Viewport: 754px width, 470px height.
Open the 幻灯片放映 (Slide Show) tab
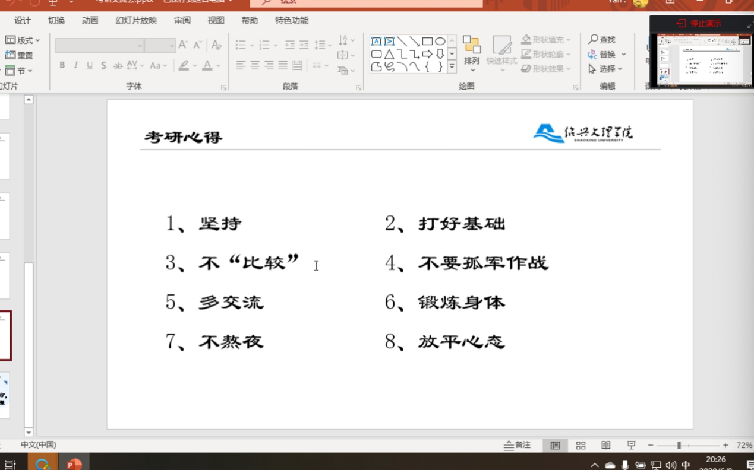coord(136,21)
